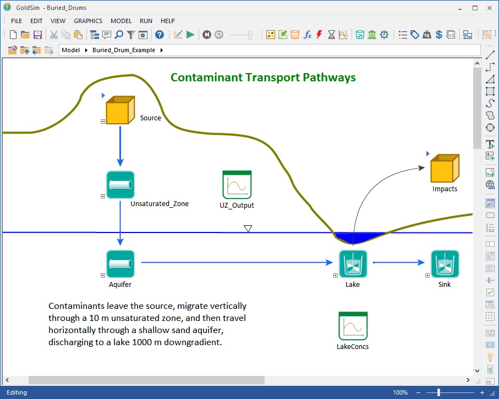Select the LakeConcs result element
The height and width of the screenshot is (399, 499).
pyautogui.click(x=353, y=326)
